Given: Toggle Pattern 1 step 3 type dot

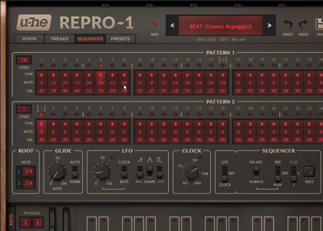Looking at the screenshot, I should (x=65, y=75).
